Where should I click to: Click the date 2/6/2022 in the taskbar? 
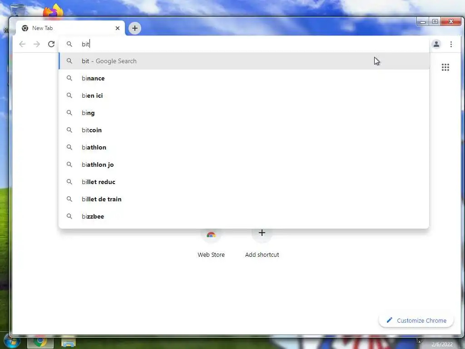442,344
